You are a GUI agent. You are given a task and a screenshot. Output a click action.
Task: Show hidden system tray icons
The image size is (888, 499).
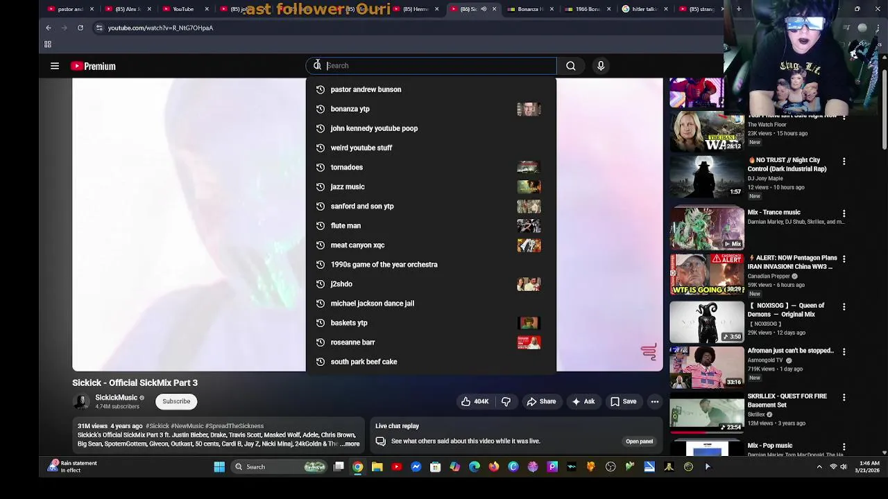[x=819, y=466]
